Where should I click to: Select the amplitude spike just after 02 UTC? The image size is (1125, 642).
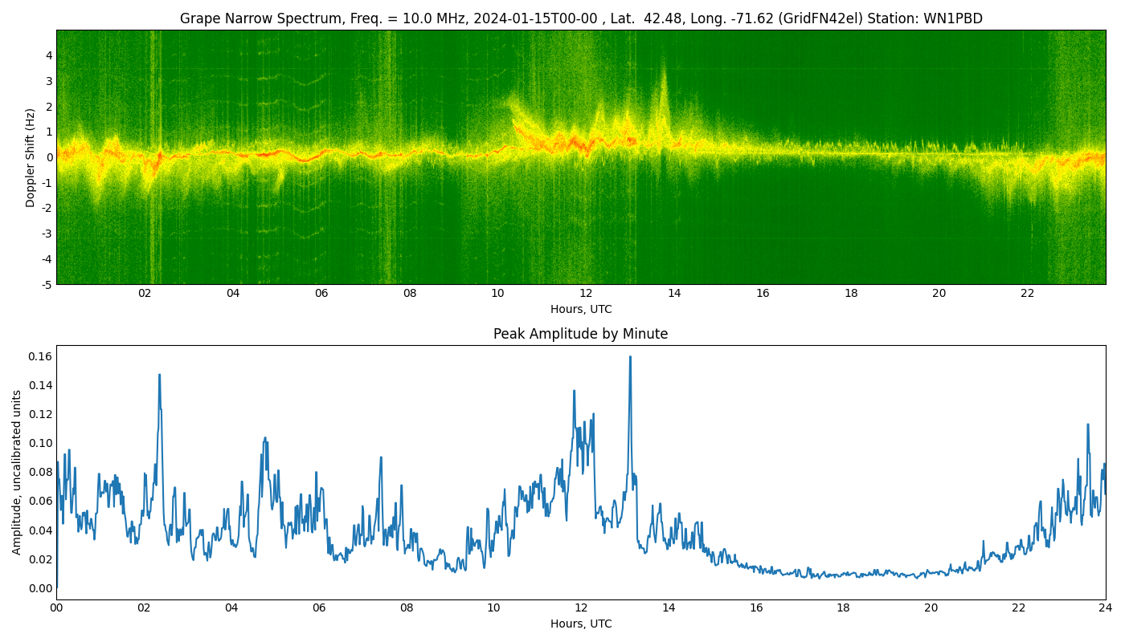pos(159,376)
